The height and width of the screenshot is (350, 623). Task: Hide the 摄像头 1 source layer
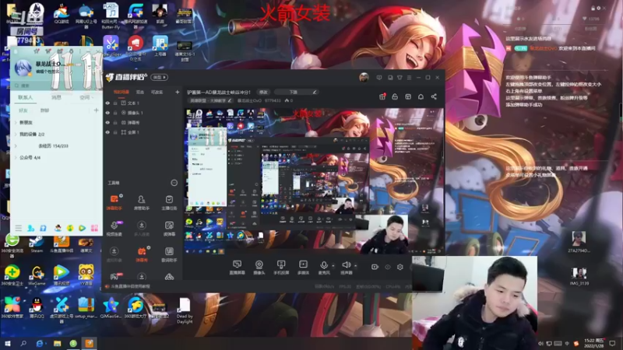(x=107, y=113)
